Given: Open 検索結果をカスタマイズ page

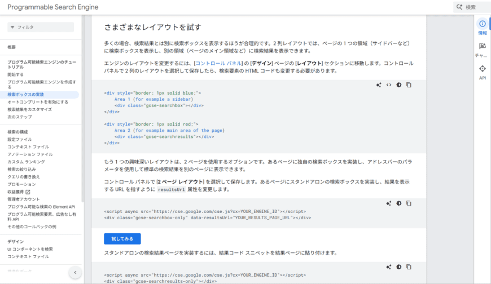Looking at the screenshot, I should coord(30,109).
